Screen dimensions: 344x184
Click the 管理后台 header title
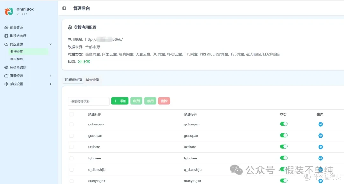(x=82, y=8)
